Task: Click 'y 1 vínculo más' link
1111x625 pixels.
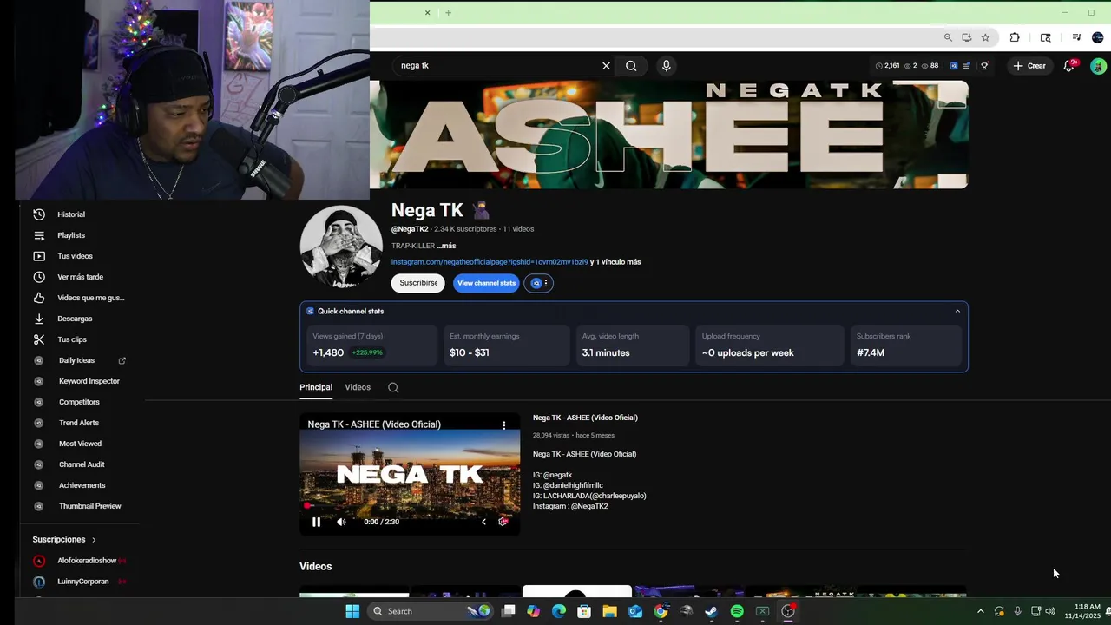Action: (x=615, y=262)
